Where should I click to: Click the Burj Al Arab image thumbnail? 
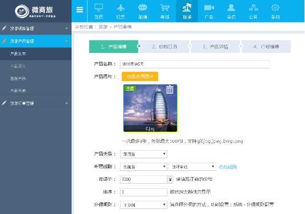pyautogui.click(x=150, y=108)
